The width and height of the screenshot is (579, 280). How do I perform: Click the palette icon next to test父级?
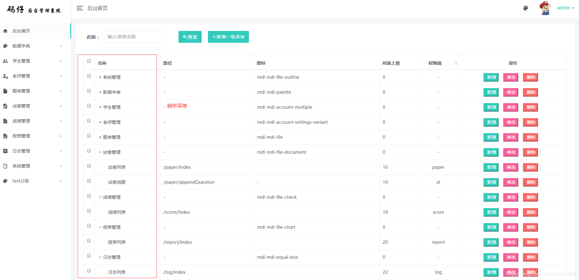[x=5, y=181]
